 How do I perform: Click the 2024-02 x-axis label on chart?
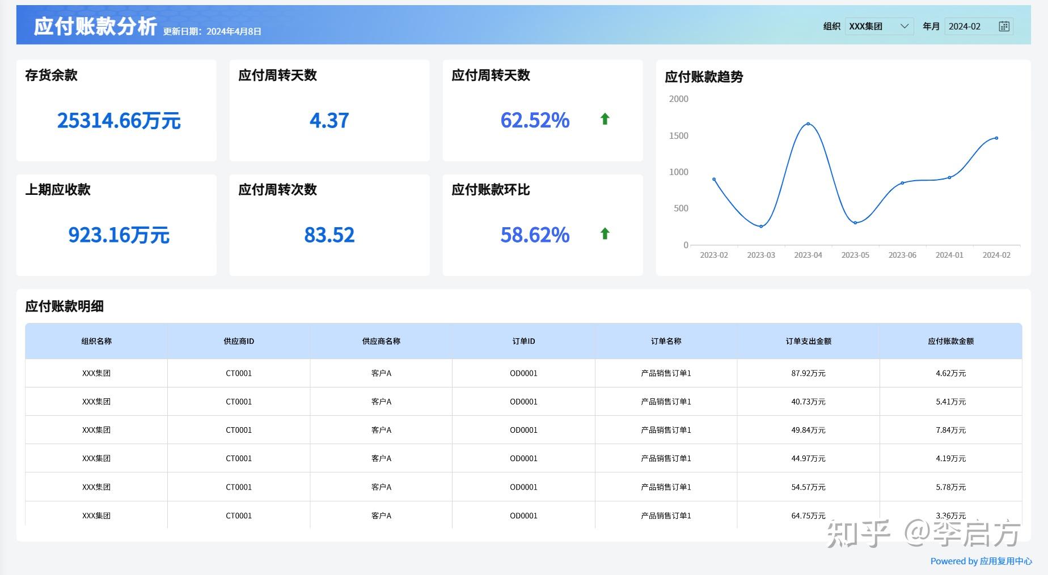[996, 255]
